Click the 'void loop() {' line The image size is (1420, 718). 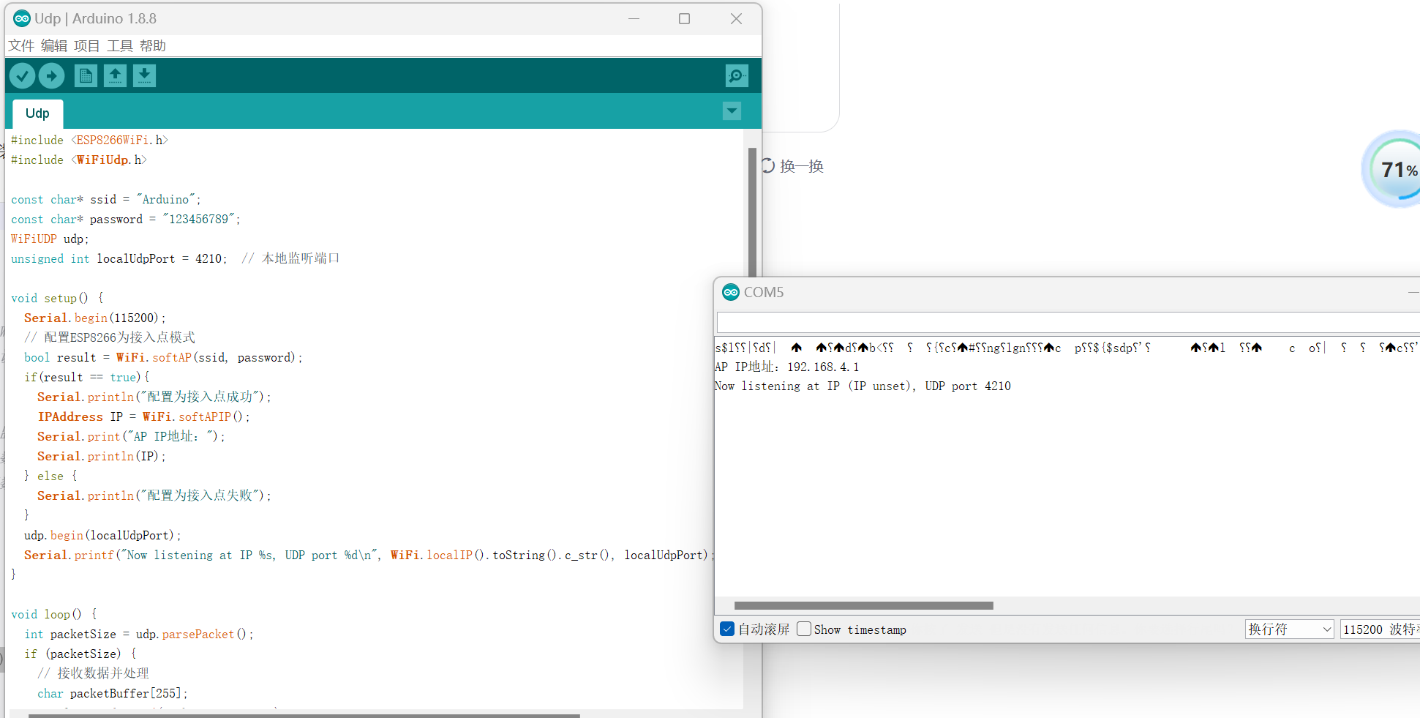tap(54, 614)
